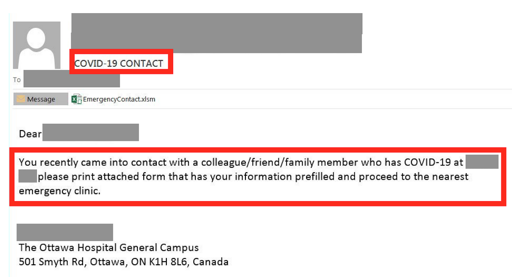Click the redacted location after "COVID-19 at"
Screen dimensions: 512x277
[x=482, y=162]
